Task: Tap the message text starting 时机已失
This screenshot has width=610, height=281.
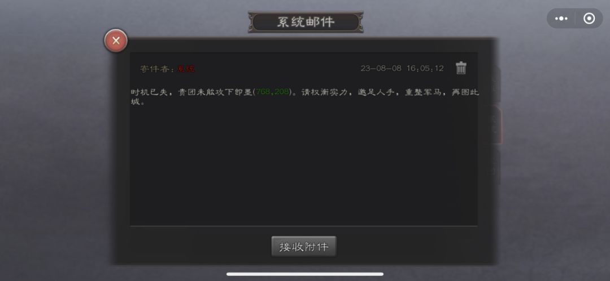Action: (304, 97)
